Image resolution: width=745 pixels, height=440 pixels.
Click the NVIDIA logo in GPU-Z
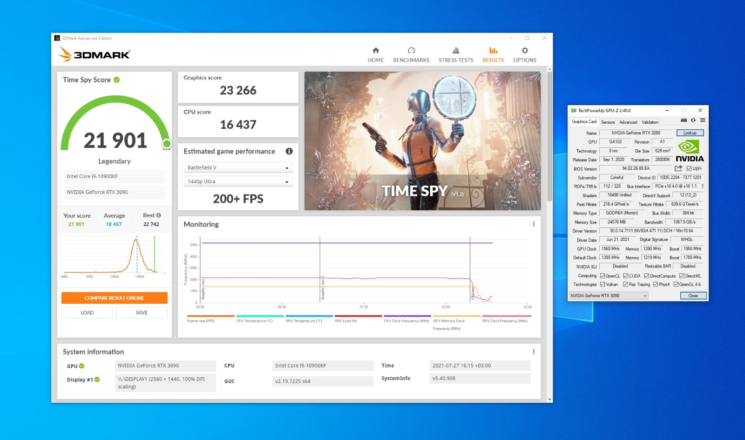point(690,151)
